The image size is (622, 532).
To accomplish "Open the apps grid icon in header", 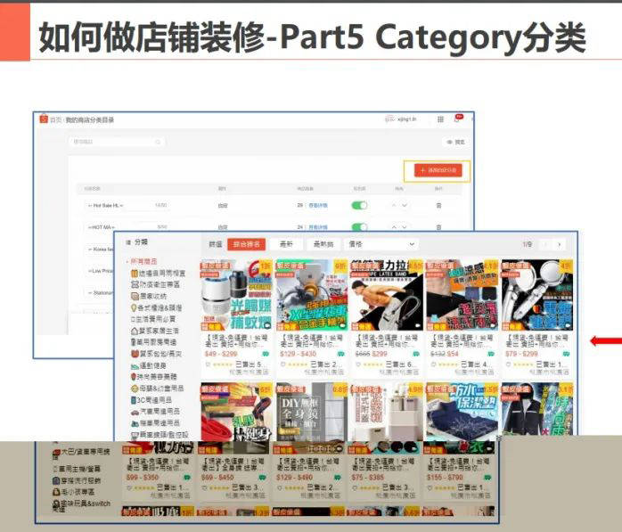I will click(x=440, y=119).
